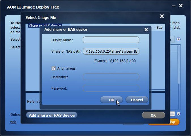
Task: Click the Username input field
Action: (111, 77)
